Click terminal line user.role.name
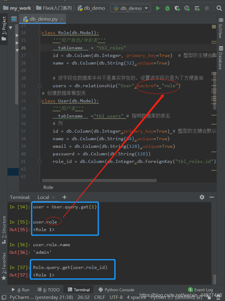225x301 pixels. [51, 245]
